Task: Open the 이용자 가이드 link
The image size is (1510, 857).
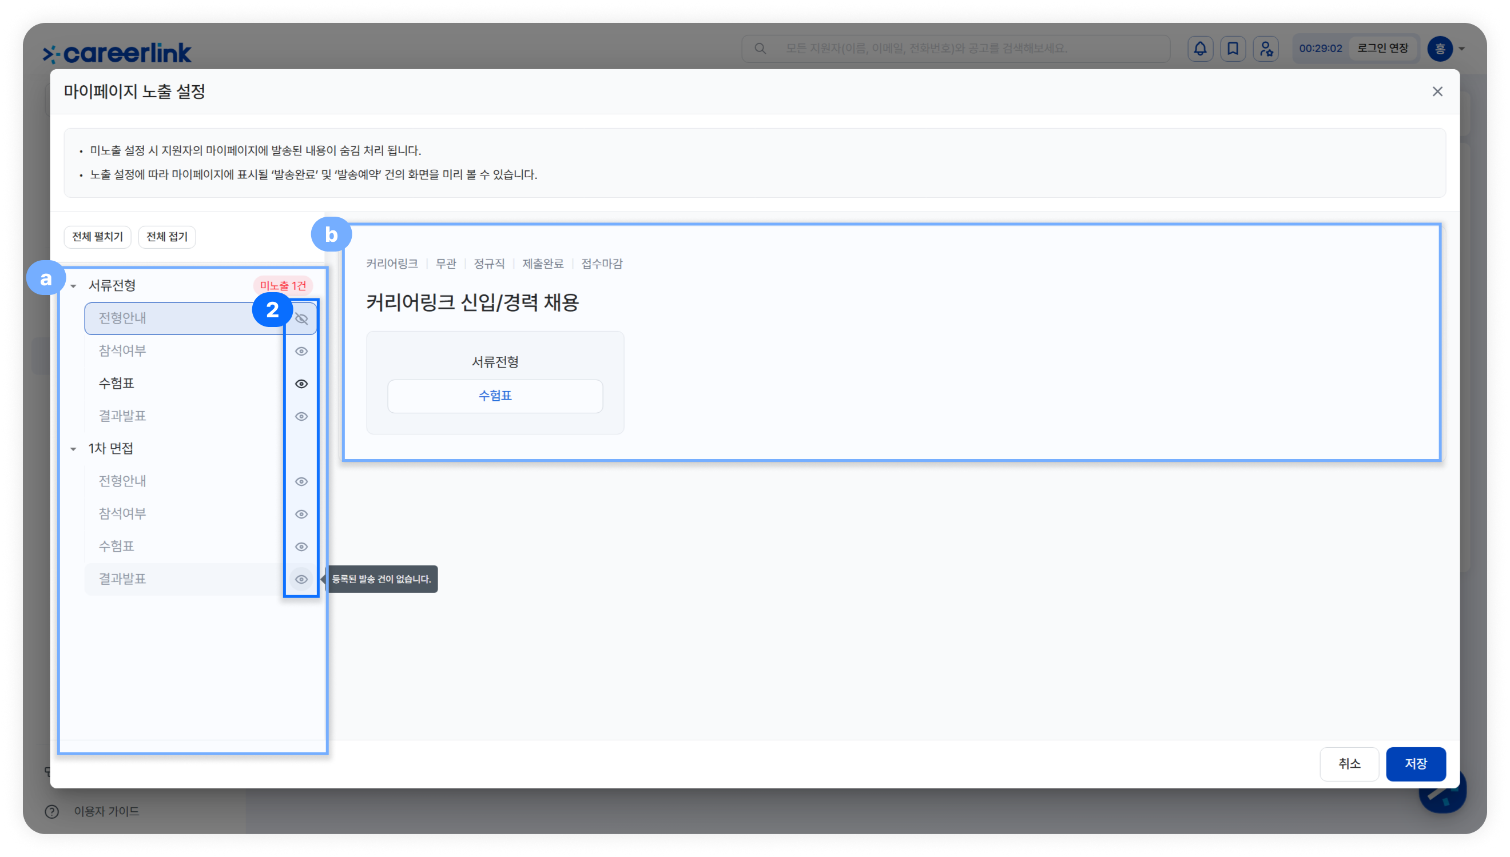Action: [106, 811]
